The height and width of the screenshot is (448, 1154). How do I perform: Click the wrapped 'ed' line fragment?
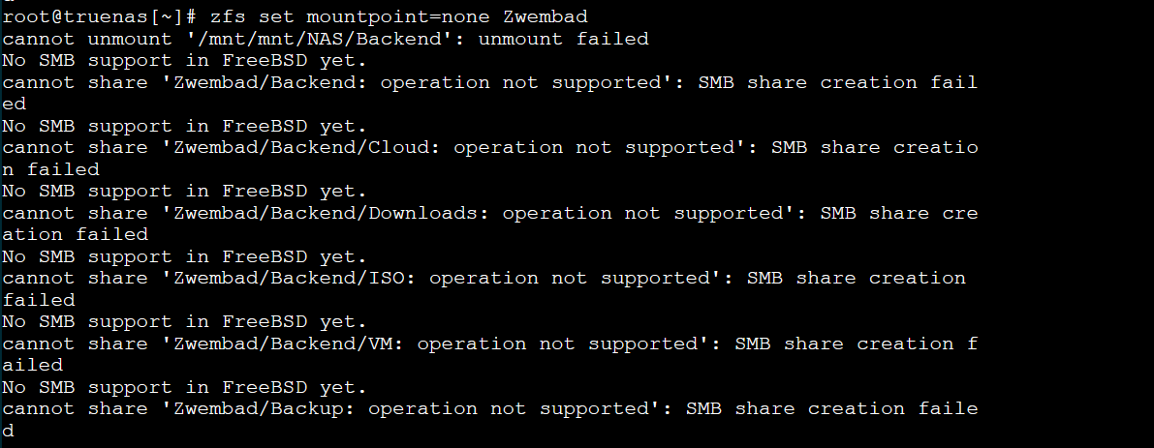pyautogui.click(x=14, y=104)
